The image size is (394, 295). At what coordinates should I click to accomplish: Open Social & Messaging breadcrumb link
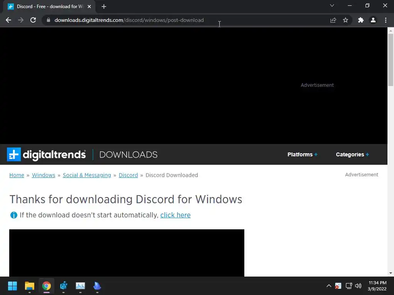[87, 175]
